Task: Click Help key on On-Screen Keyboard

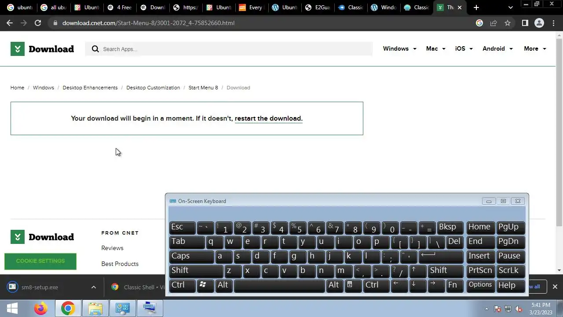Action: (511, 285)
